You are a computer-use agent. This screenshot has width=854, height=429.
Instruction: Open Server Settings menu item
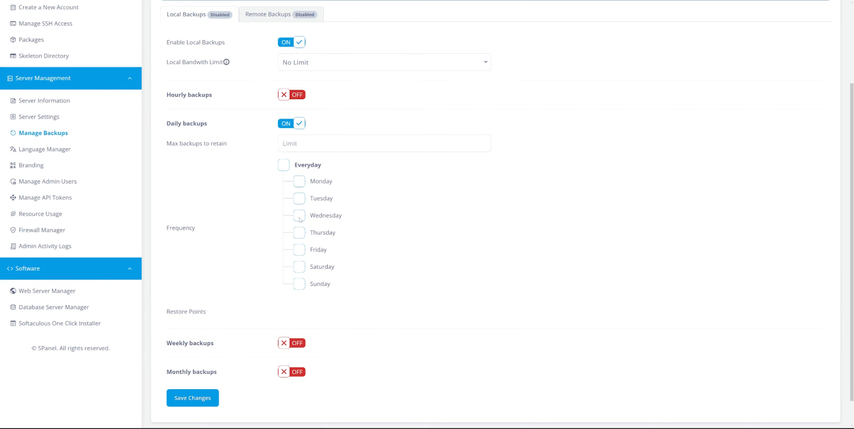coord(39,117)
